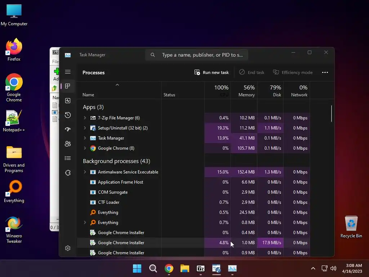The image size is (369, 277).
Task: Open File Explorer from taskbar
Action: point(185,268)
